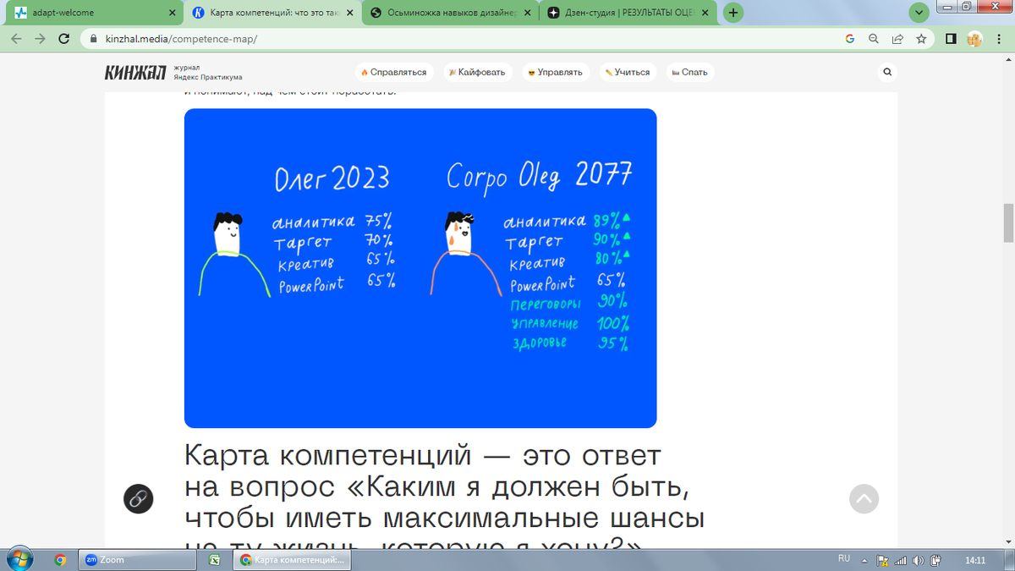Reload the page with the refresh icon
Viewport: 1015px width, 571px height.
(63, 39)
